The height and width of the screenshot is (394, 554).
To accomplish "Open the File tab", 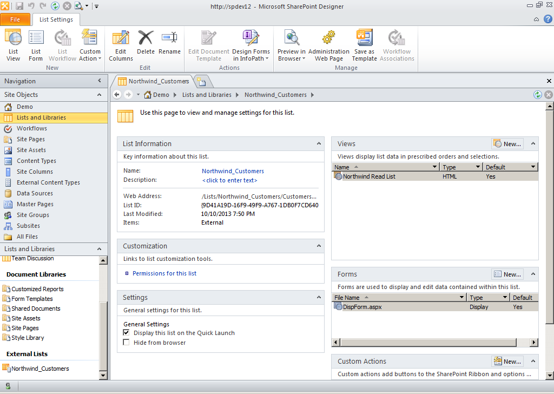I will [15, 19].
